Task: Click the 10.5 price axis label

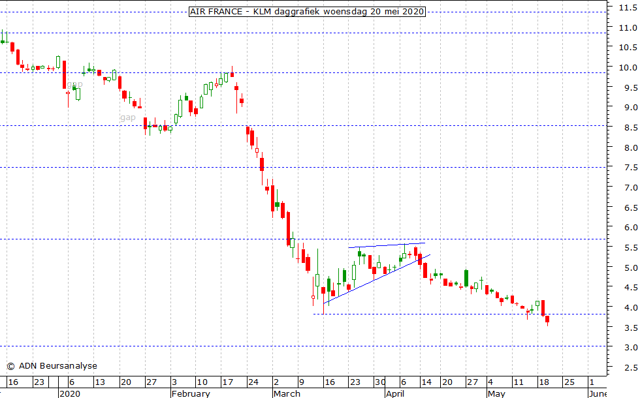Action: coord(628,47)
